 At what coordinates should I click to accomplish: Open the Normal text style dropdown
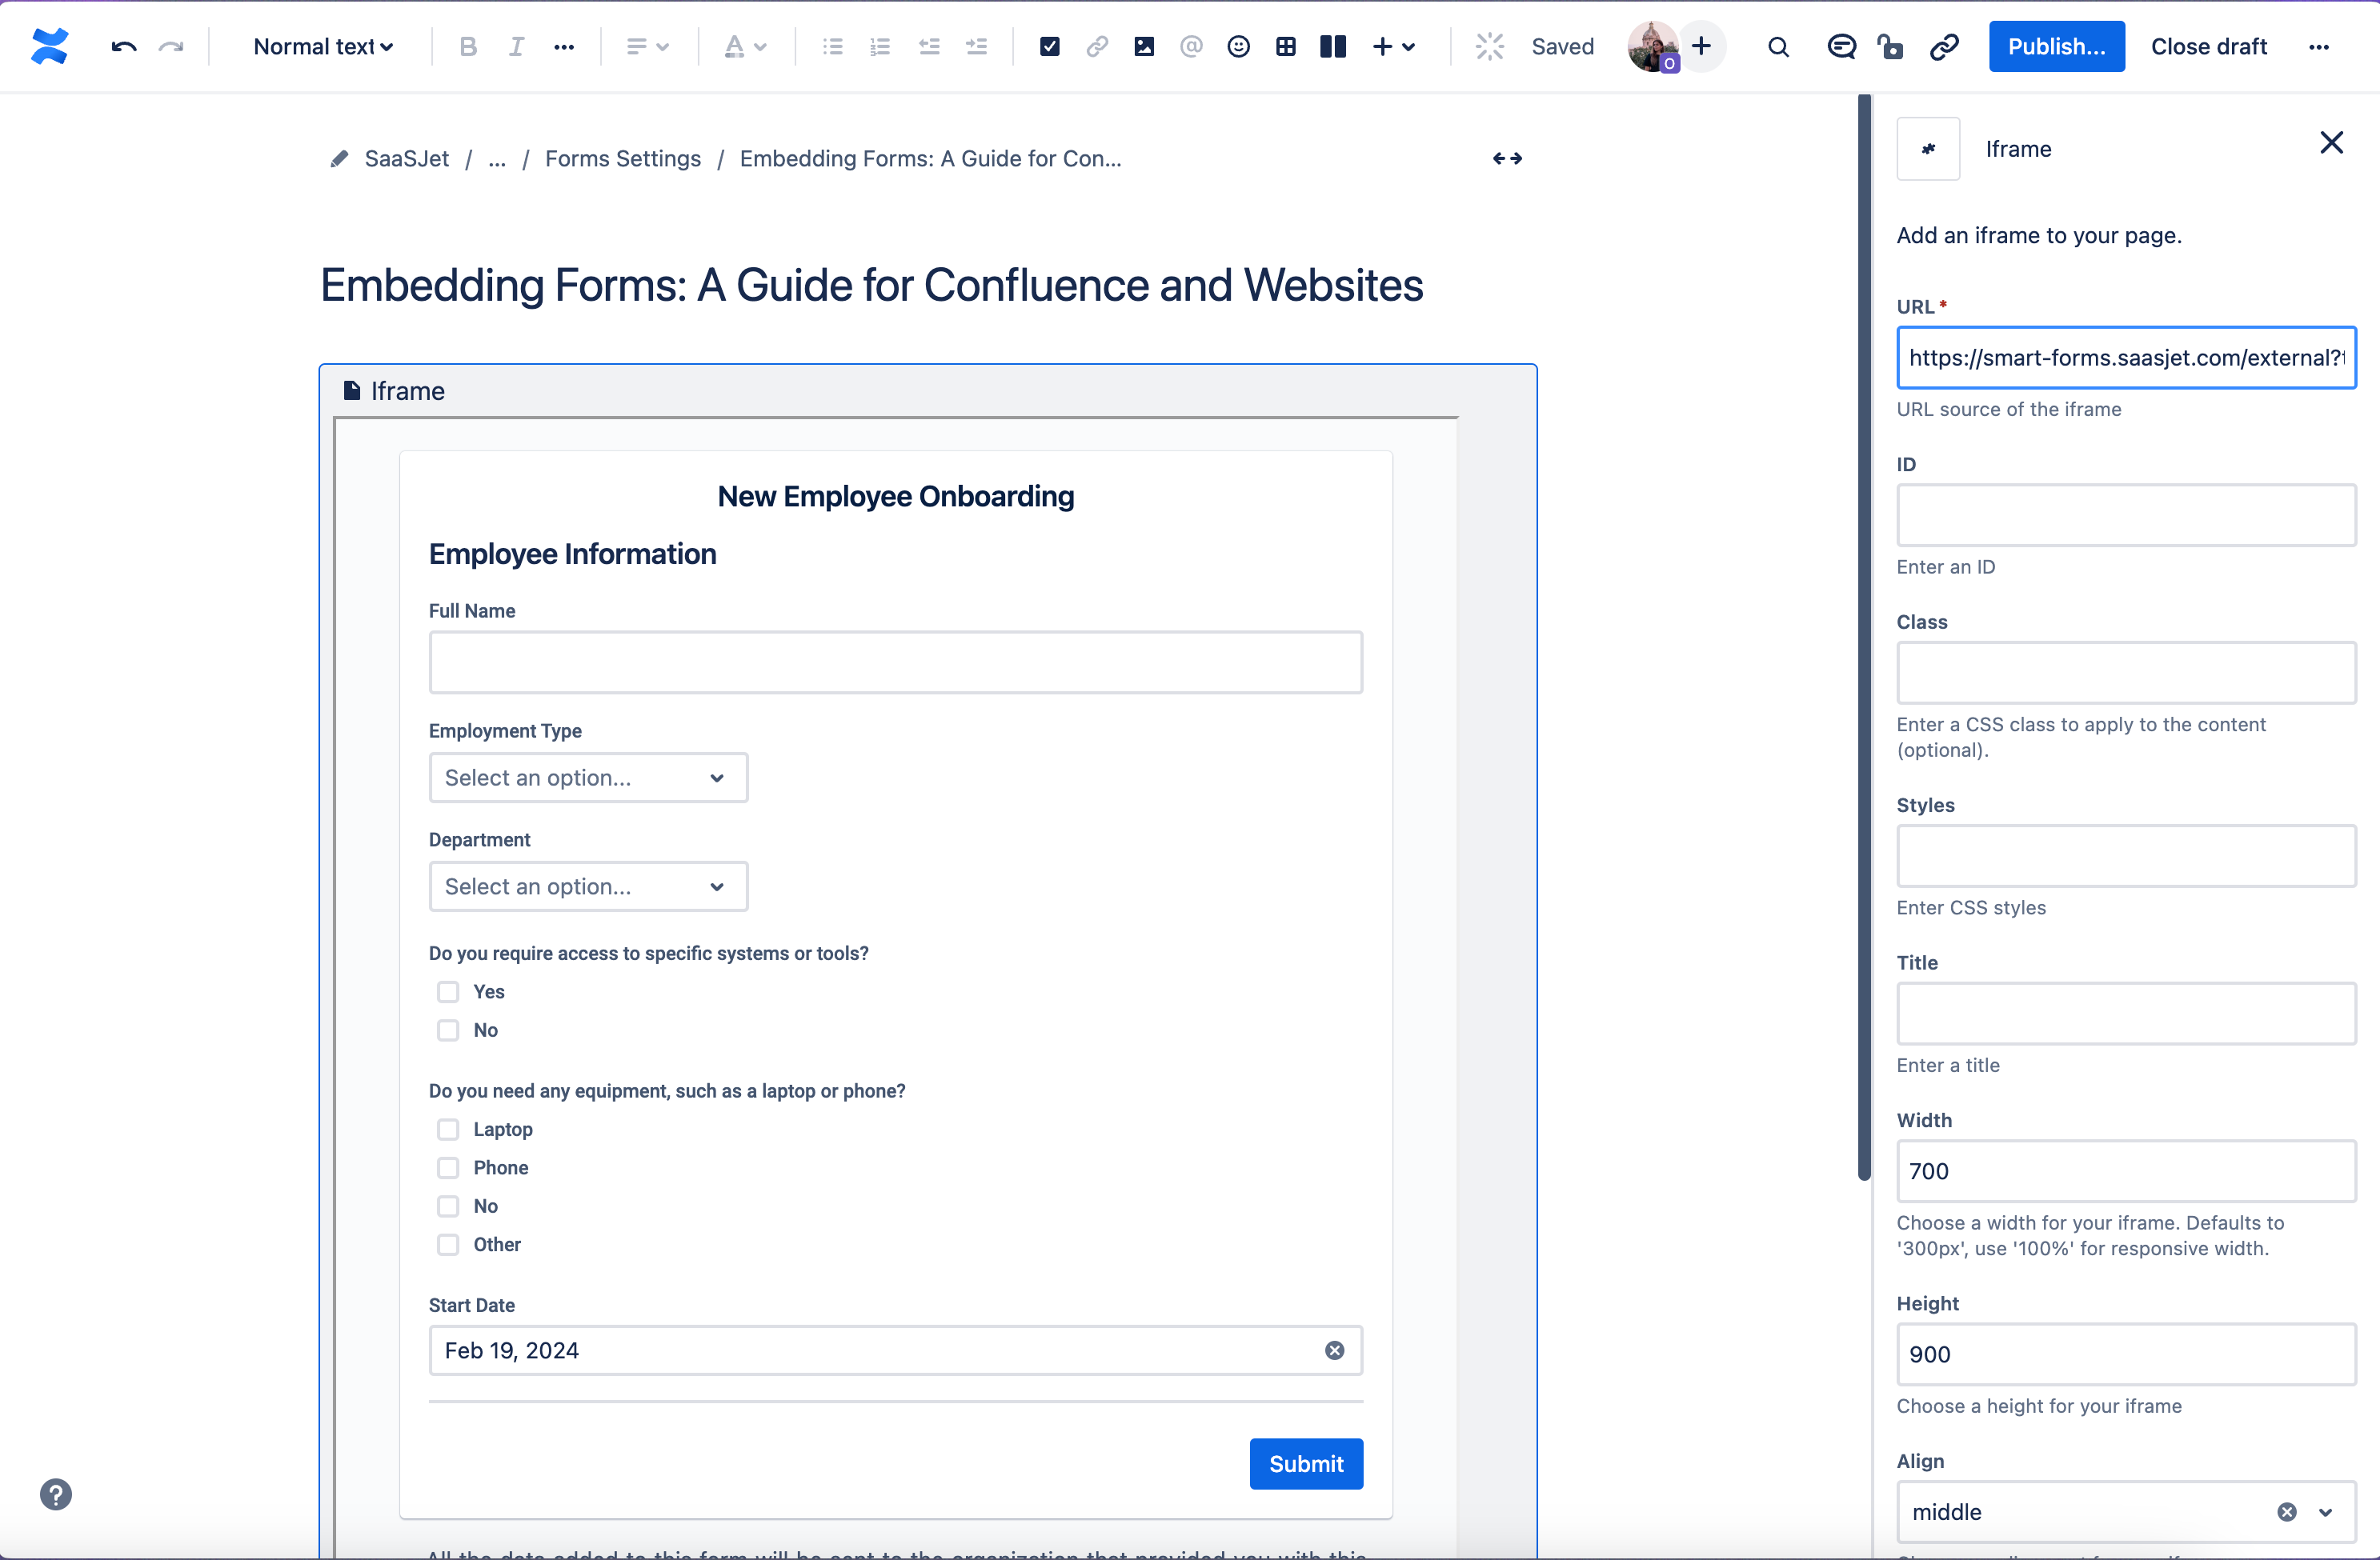(322, 46)
